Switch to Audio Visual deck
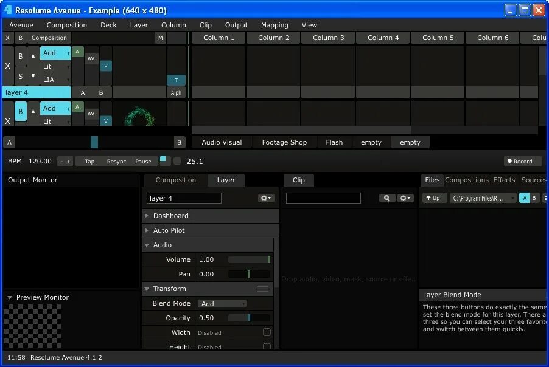Screen dimensions: 549x367 pyautogui.click(x=222, y=142)
